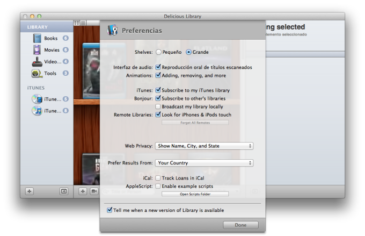Toggle the sidebar collapse button

(x=63, y=191)
